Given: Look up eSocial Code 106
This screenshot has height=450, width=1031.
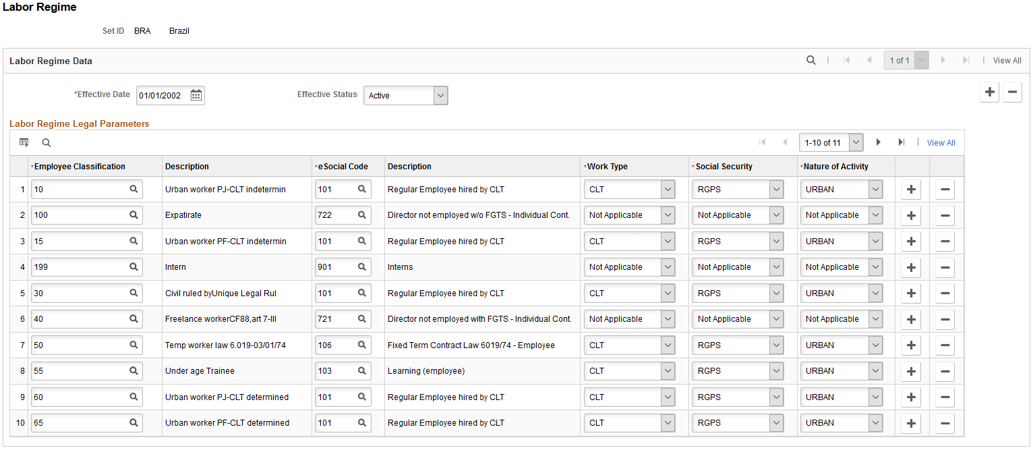Looking at the screenshot, I should pos(362,345).
